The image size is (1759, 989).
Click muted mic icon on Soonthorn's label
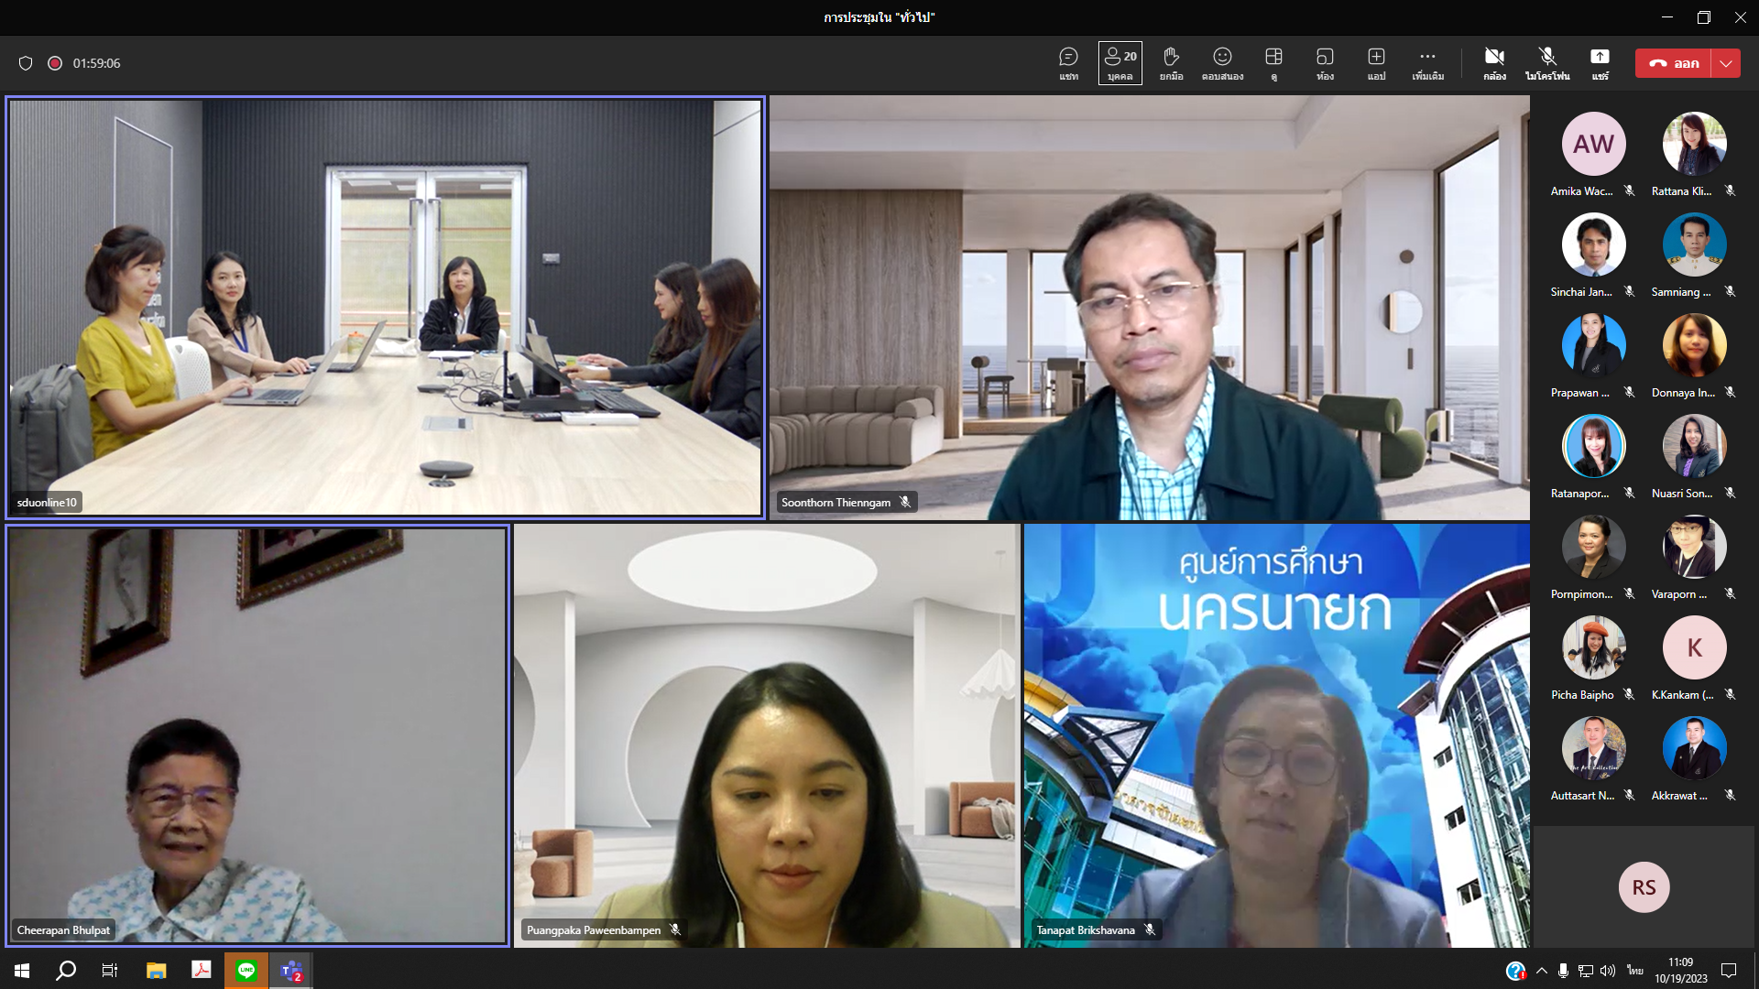[x=905, y=503]
